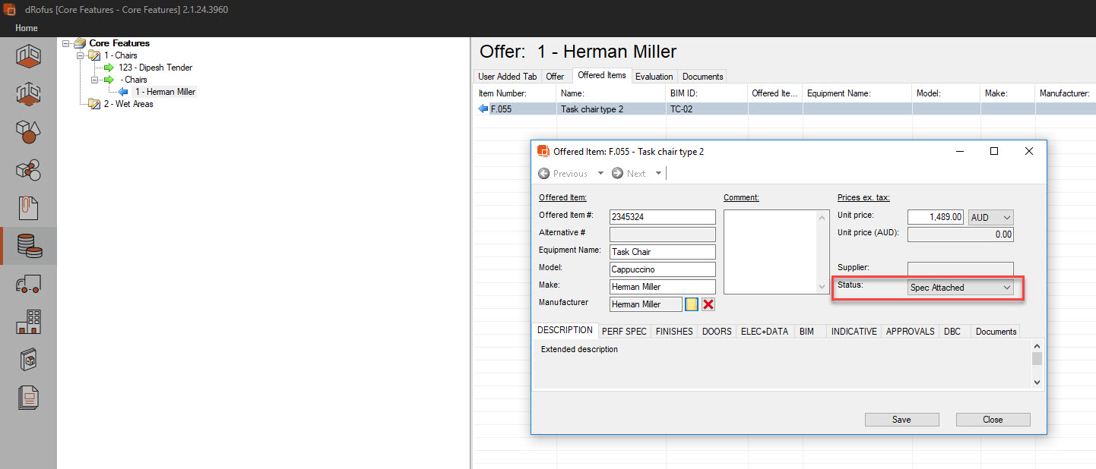Click the buildings sidebar icon
1096x469 pixels.
pyautogui.click(x=28, y=322)
